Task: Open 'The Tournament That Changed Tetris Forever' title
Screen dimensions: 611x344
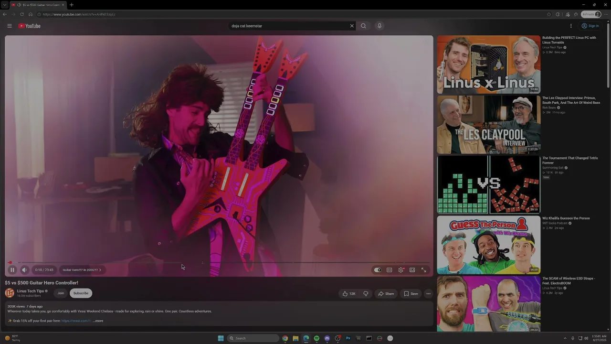Action: 570,161
